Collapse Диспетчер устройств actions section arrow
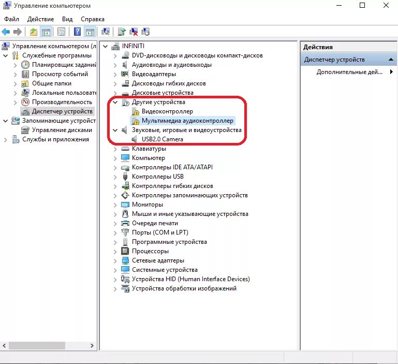Screen dimensions: 398x364 (391, 60)
